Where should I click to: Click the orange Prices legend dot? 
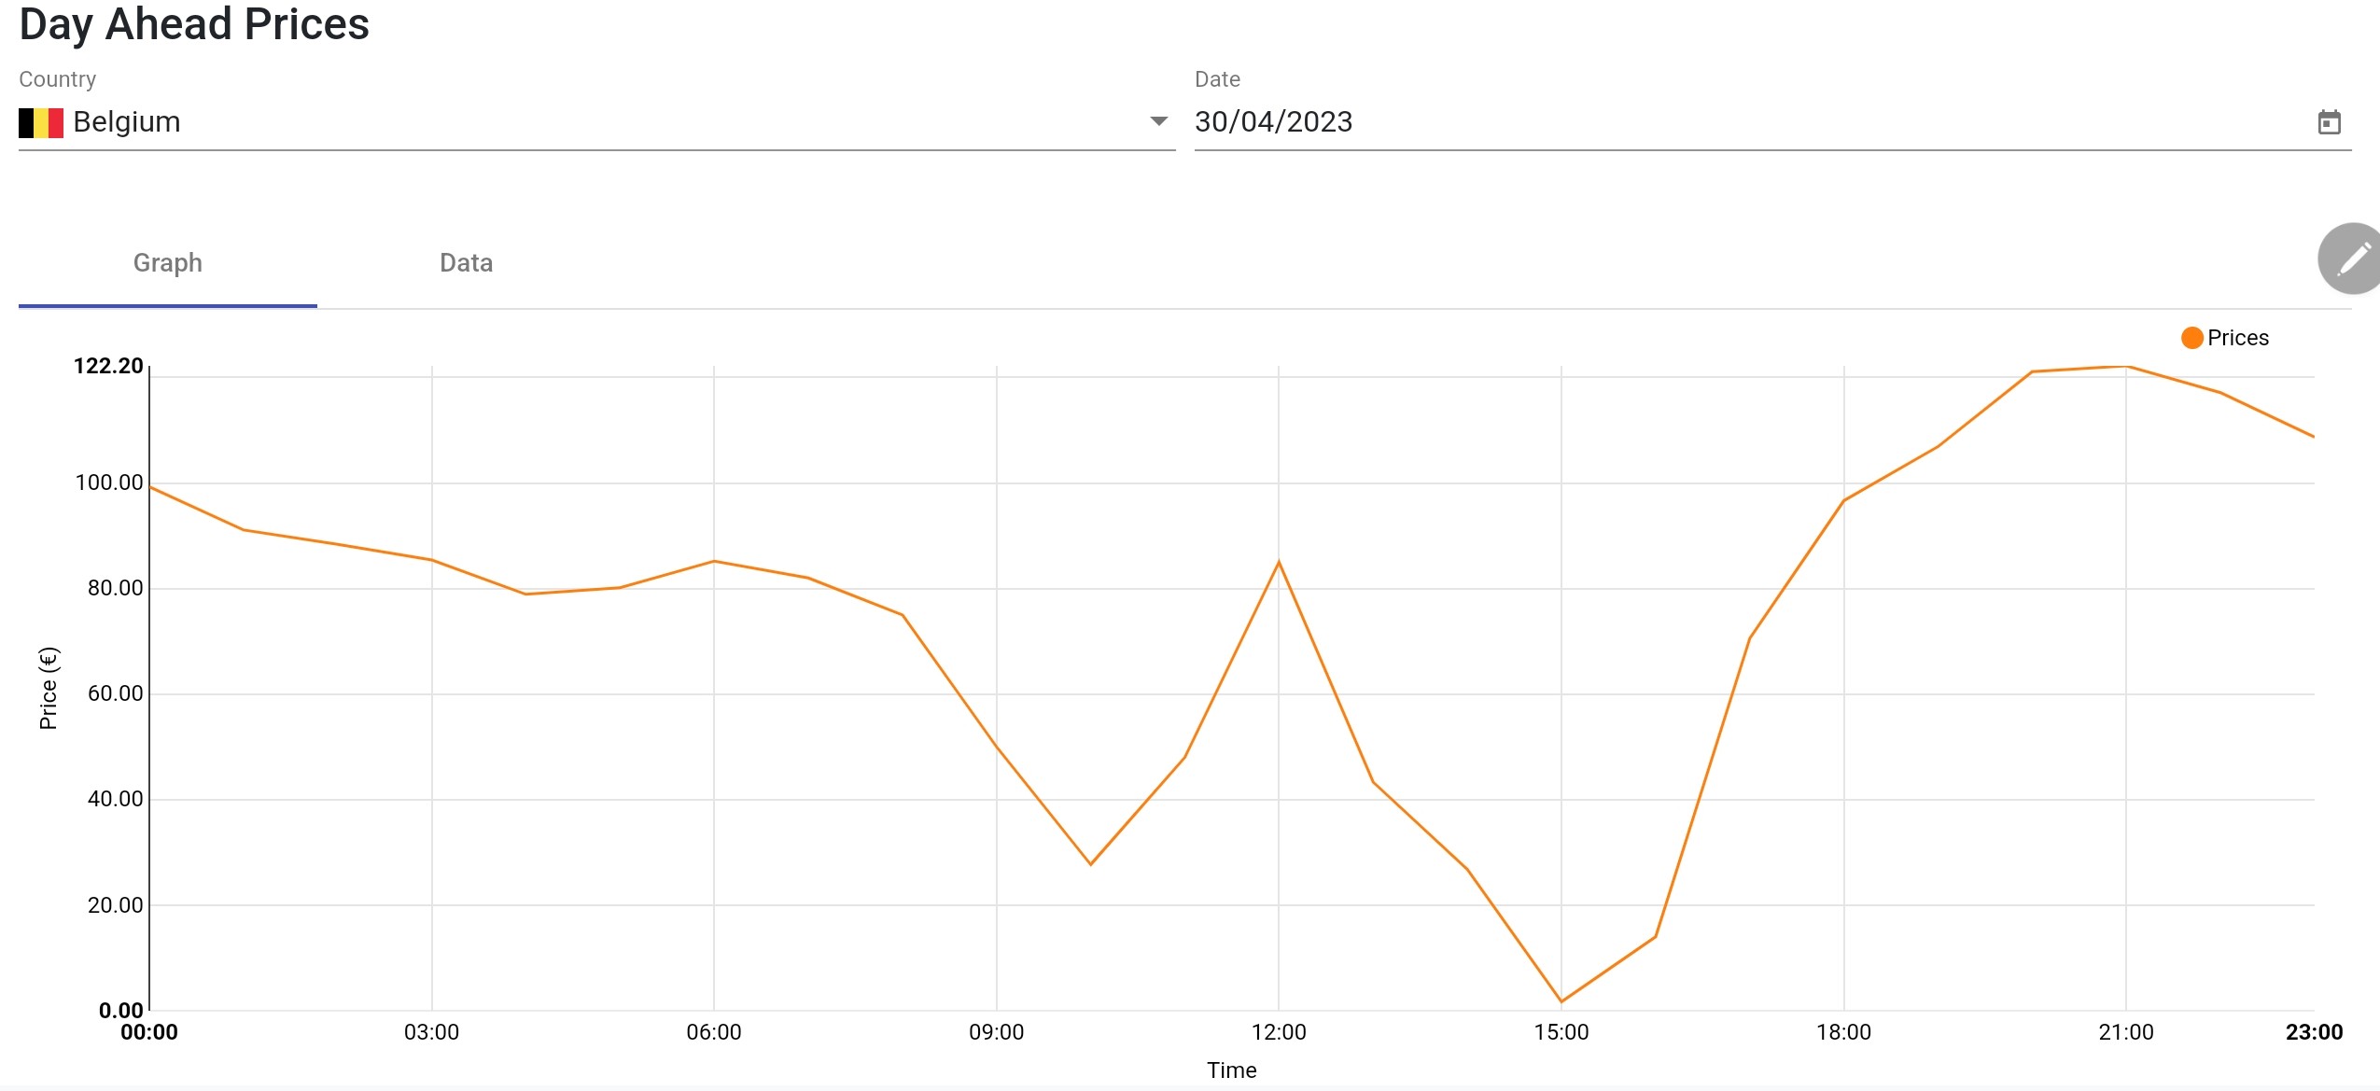[2191, 338]
